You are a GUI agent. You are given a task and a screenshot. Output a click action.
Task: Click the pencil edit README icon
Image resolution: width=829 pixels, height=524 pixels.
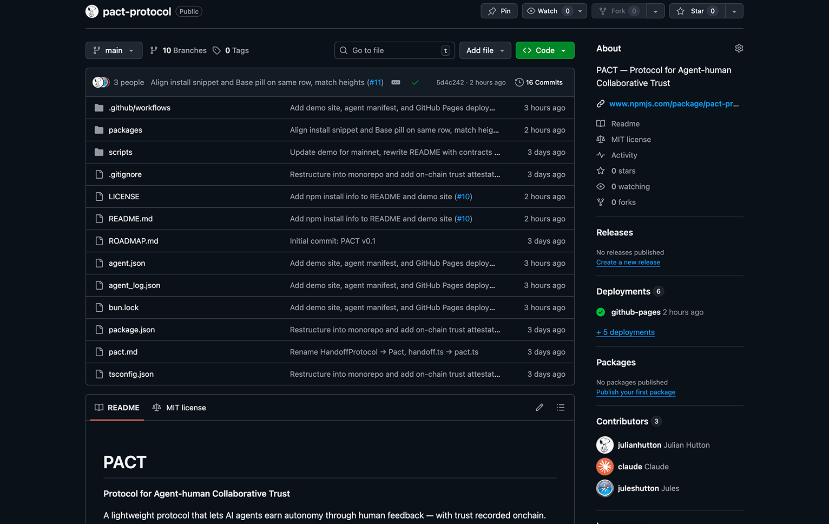coord(539,408)
